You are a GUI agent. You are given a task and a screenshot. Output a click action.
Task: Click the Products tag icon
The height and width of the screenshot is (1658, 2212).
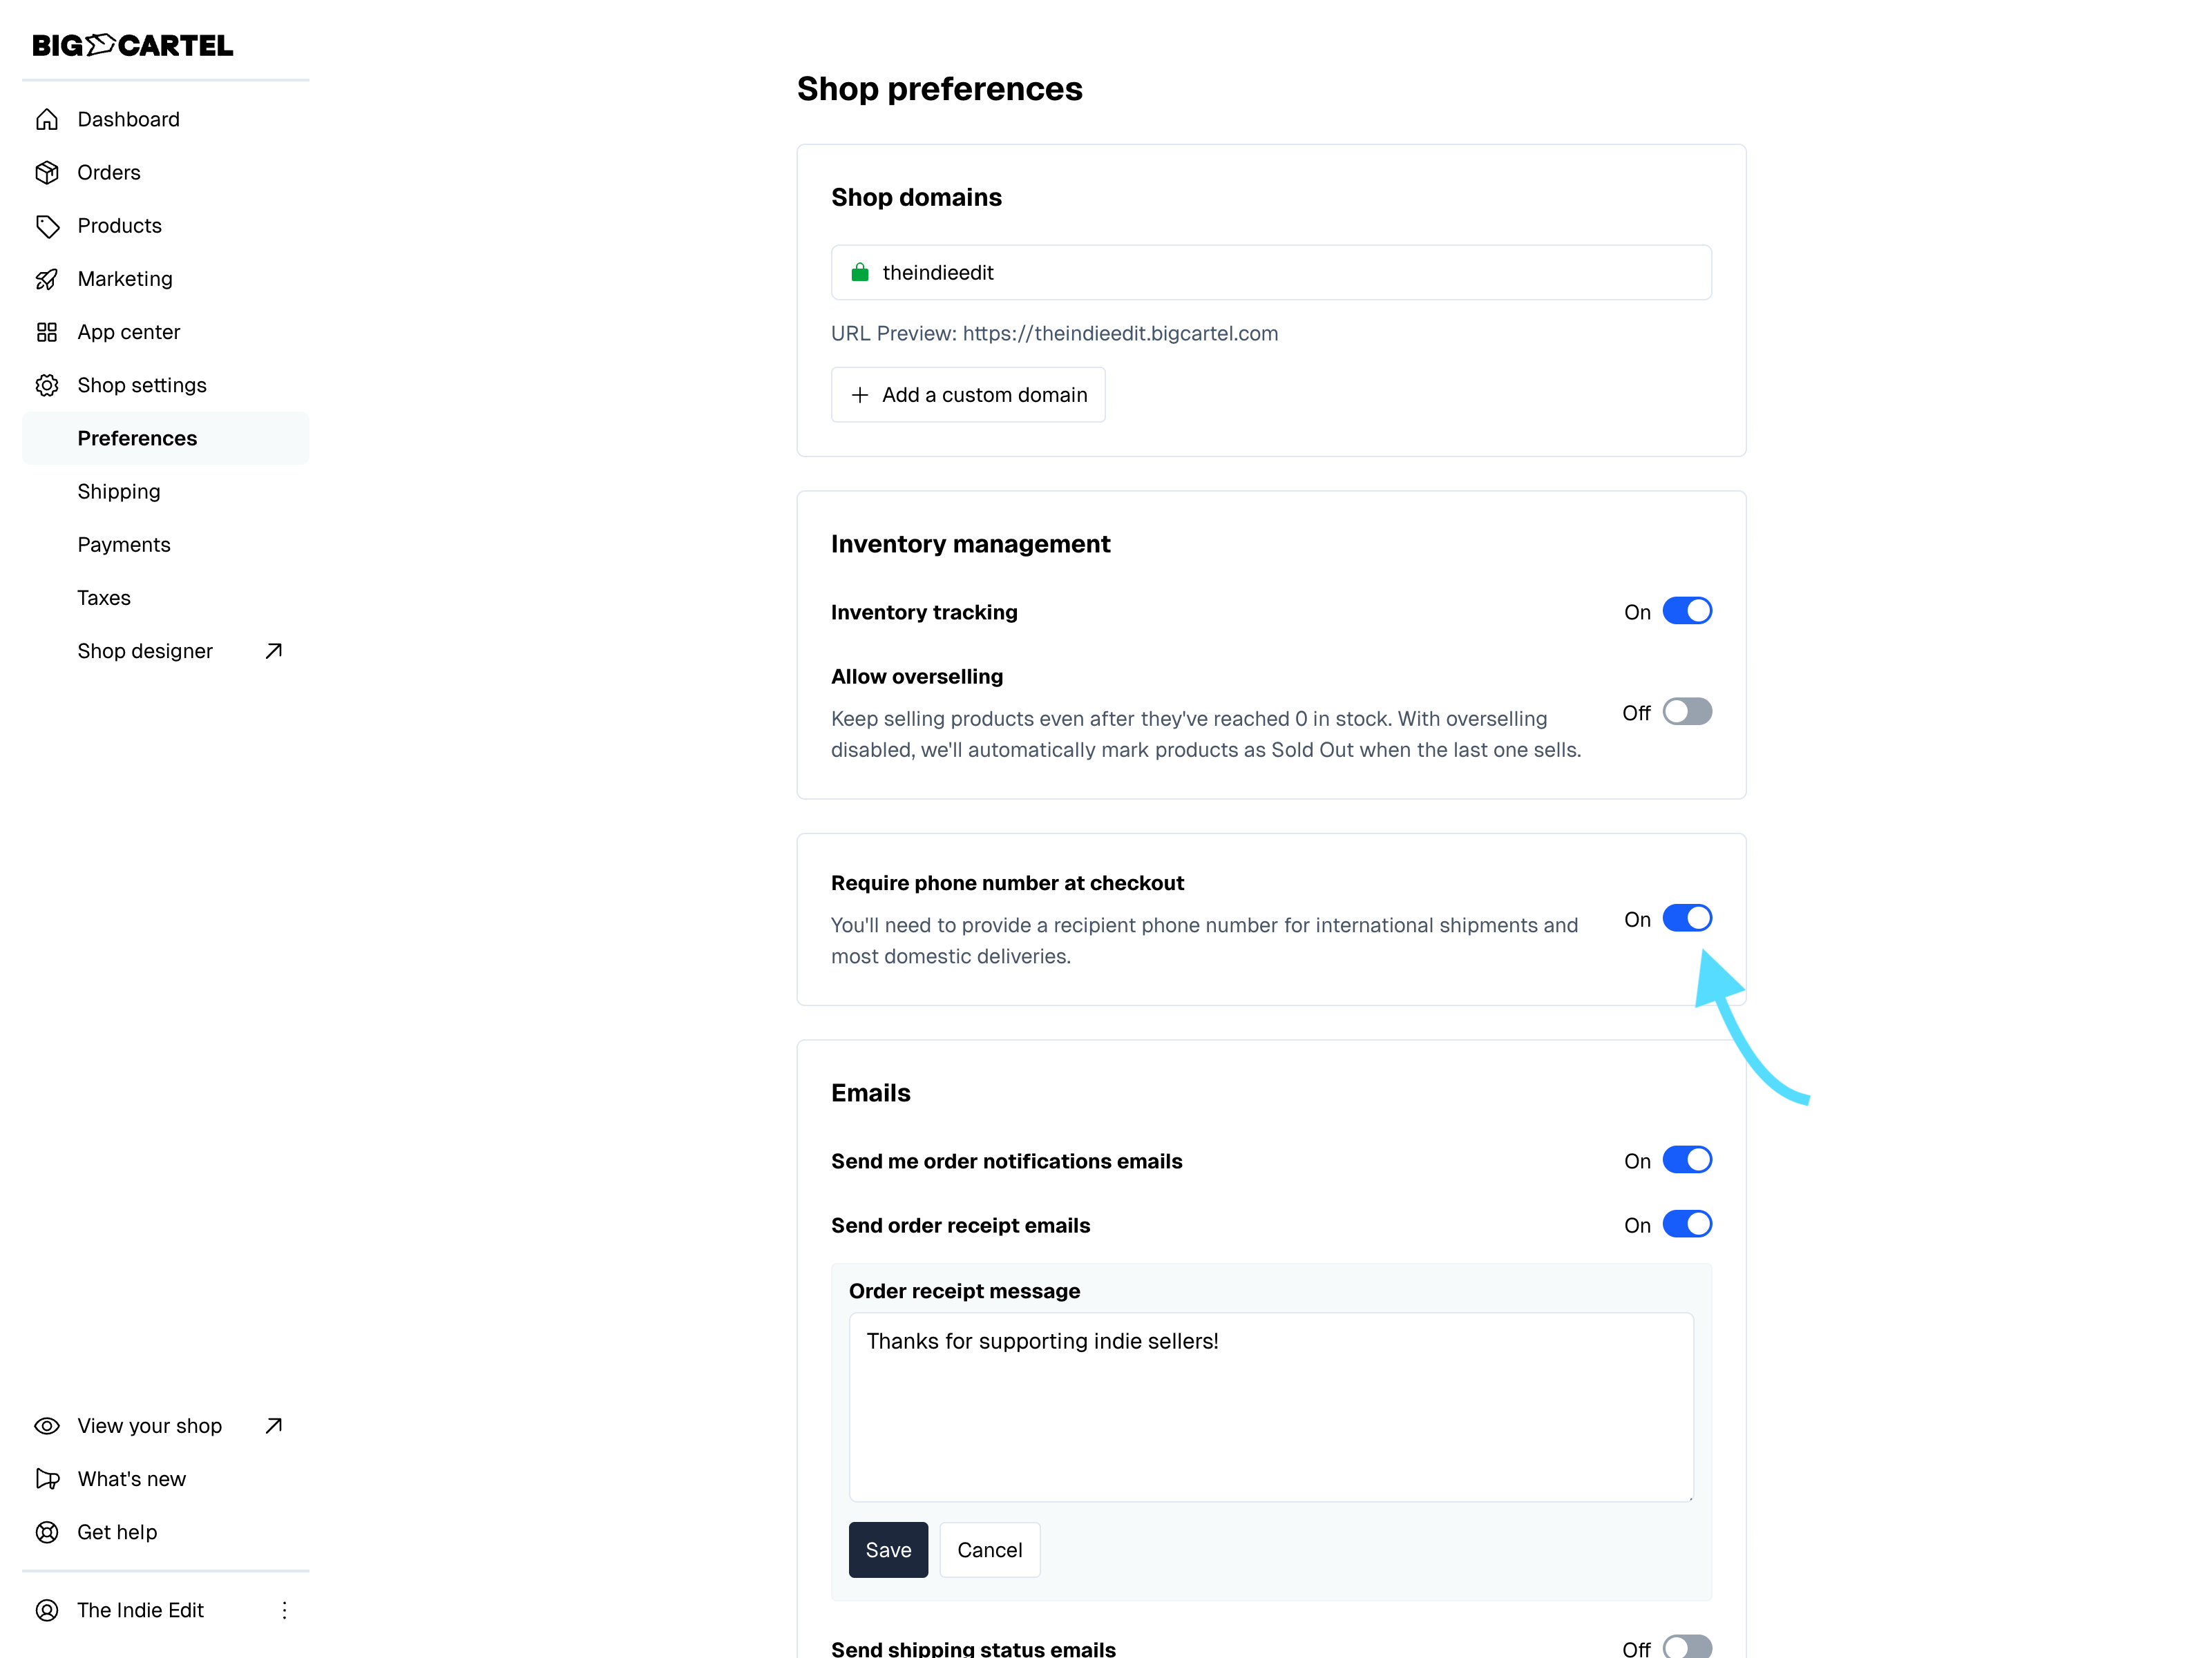pyautogui.click(x=47, y=226)
